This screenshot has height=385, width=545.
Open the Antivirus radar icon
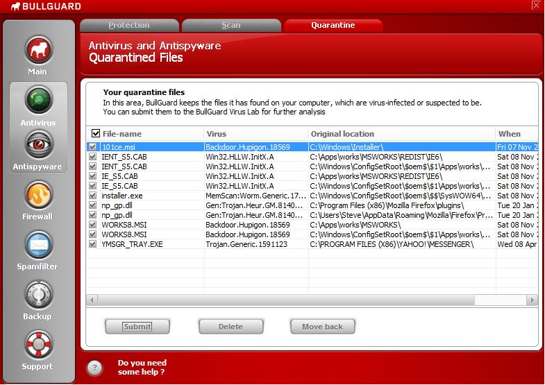point(39,100)
